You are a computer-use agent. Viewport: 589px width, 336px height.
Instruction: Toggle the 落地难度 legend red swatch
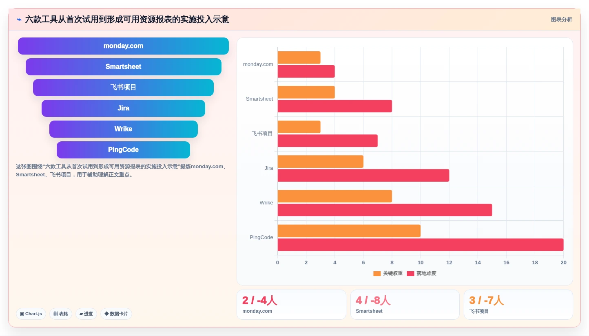[410, 274]
